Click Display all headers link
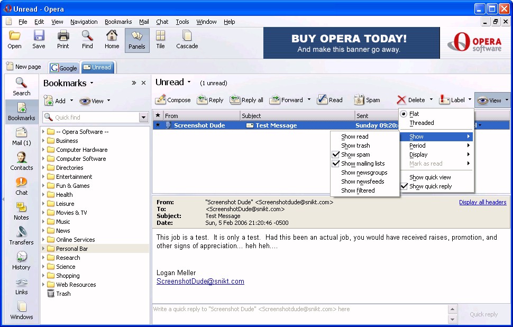The width and height of the screenshot is (513, 327). [482, 202]
